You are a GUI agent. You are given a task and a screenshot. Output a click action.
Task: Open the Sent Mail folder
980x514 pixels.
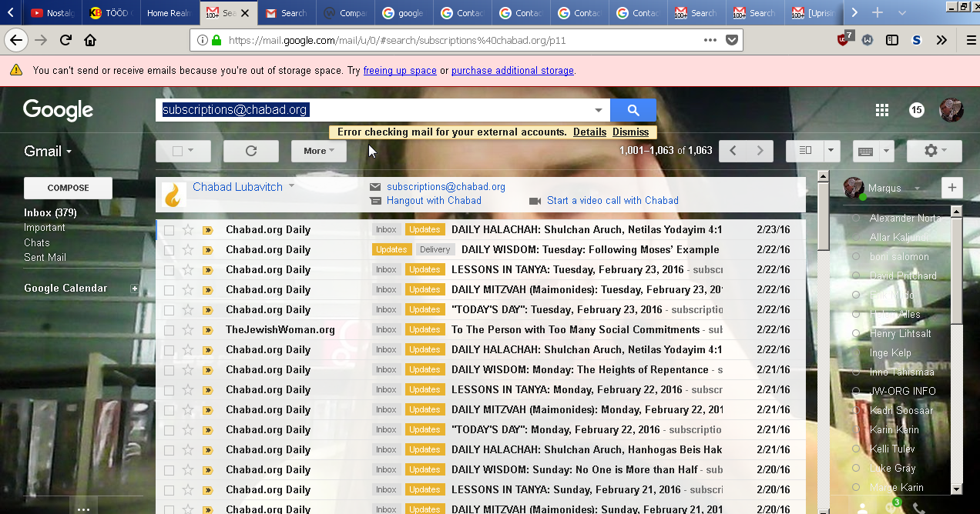pyautogui.click(x=45, y=257)
